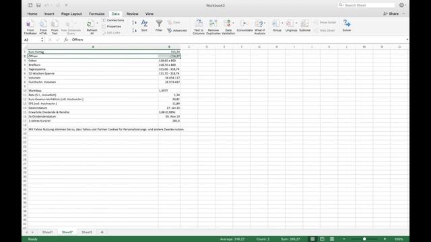
Task: Expand the Data Validation dropdown arrow
Action: 233,23
